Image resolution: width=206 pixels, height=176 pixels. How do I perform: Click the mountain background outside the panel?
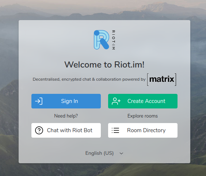(9, 92)
